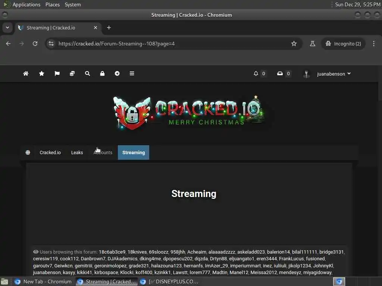Image resolution: width=382 pixels, height=286 pixels.
Task: Open the forum Home icon
Action: point(26,73)
